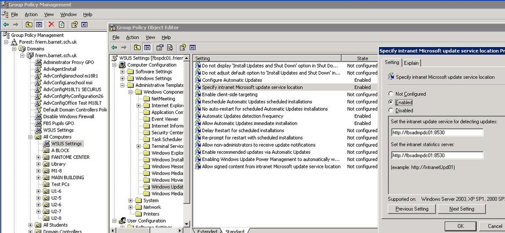Select 'Automatic Updates detection frequency' setting

pyautogui.click(x=242, y=116)
